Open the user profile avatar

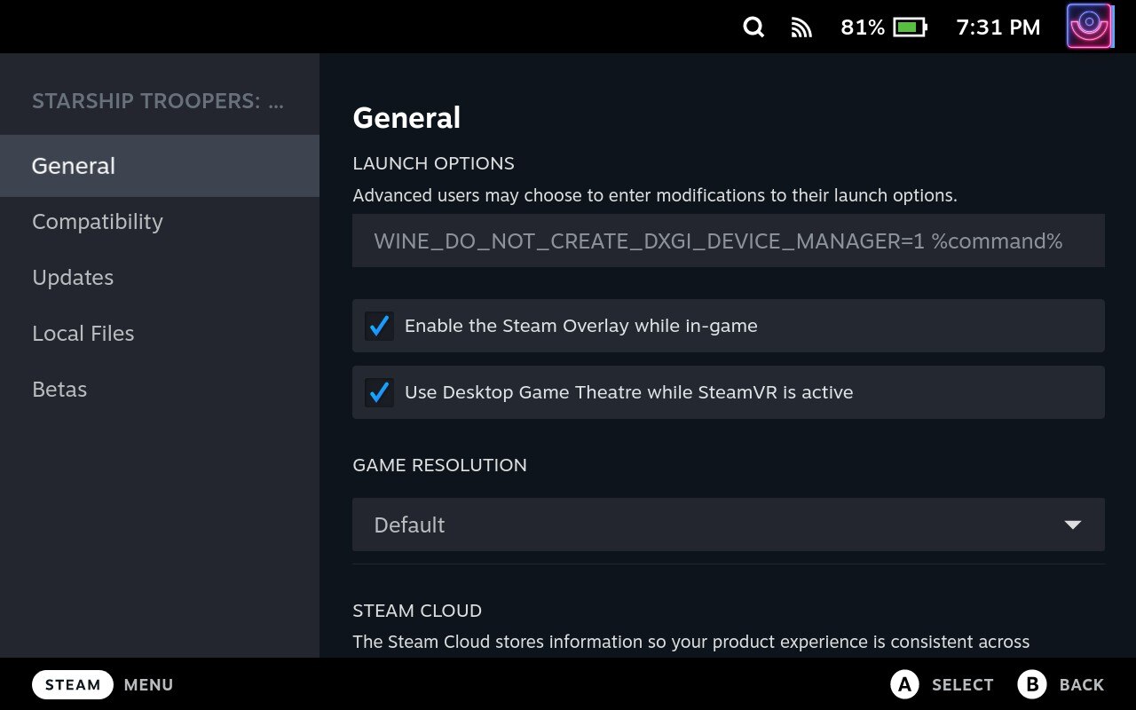point(1090,27)
